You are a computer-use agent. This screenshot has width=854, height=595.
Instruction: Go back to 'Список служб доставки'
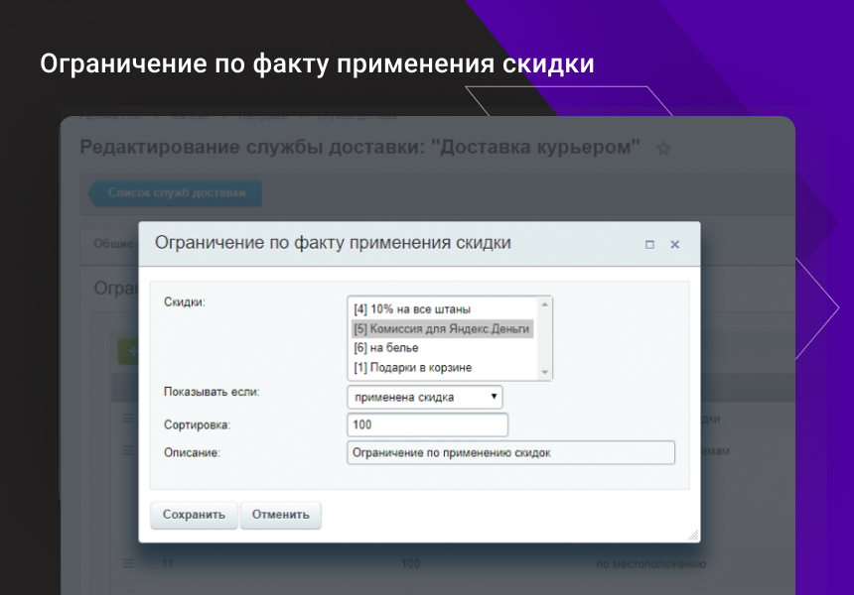176,193
